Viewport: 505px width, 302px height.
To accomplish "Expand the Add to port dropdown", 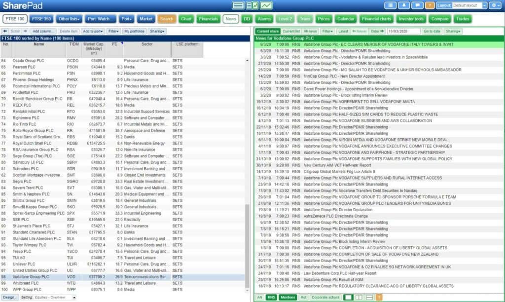I will tap(93, 31).
